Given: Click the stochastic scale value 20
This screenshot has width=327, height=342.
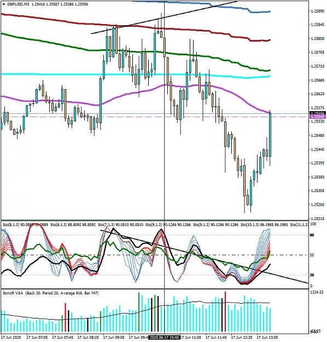Looking at the screenshot, I should pyautogui.click(x=312, y=275).
